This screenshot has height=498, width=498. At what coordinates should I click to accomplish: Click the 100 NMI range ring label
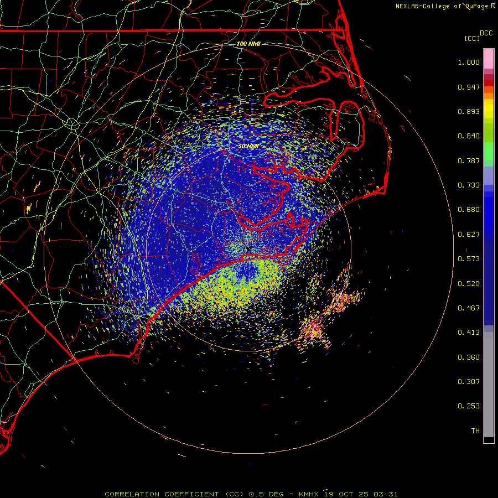248,44
